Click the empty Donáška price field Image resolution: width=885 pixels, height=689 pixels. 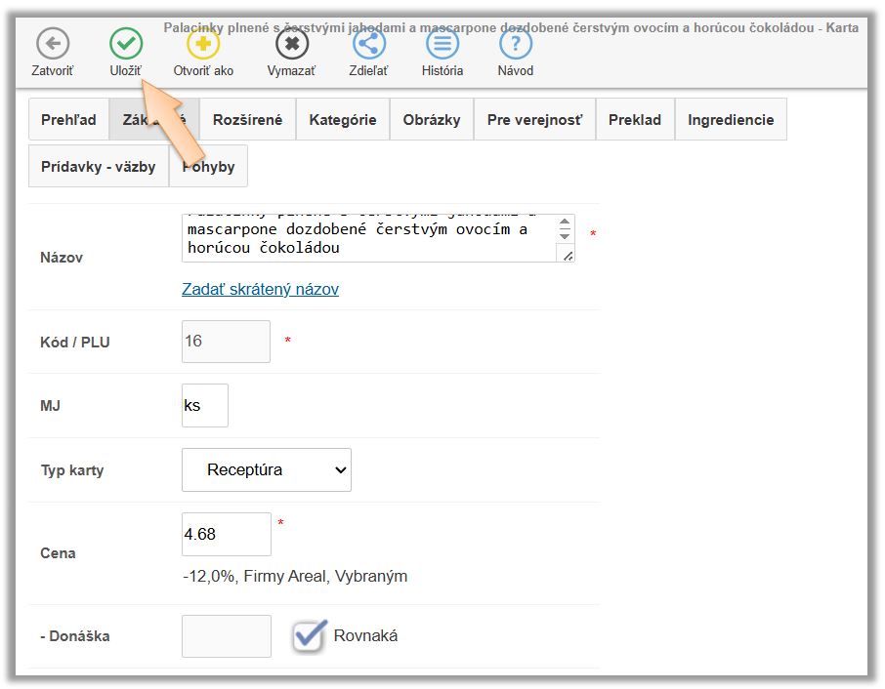click(x=226, y=636)
